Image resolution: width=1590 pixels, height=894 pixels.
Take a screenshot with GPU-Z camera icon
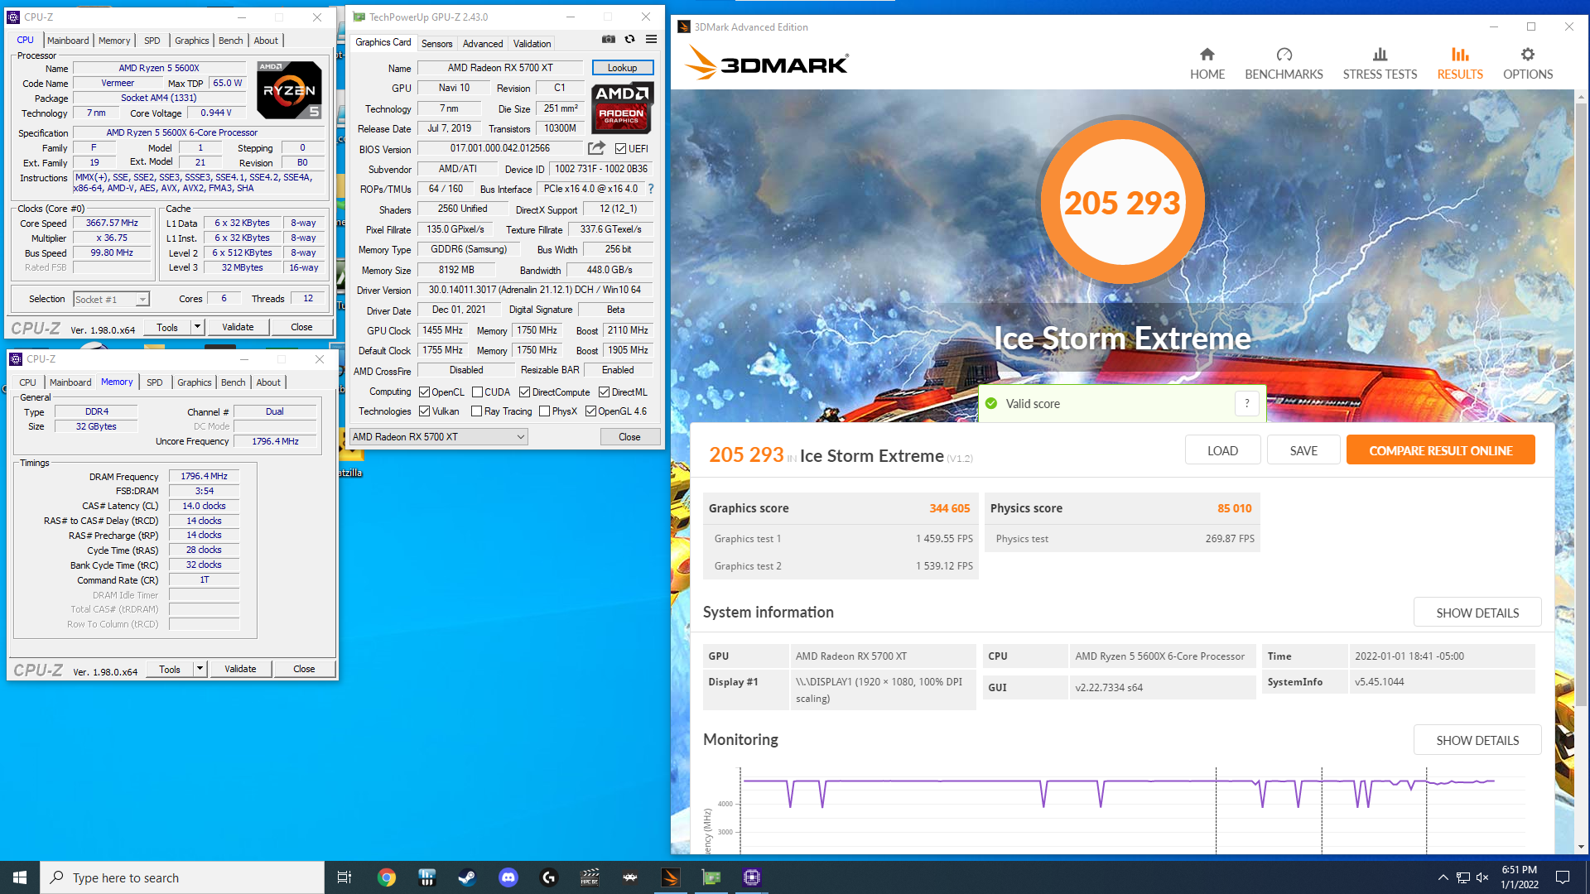[x=609, y=40]
